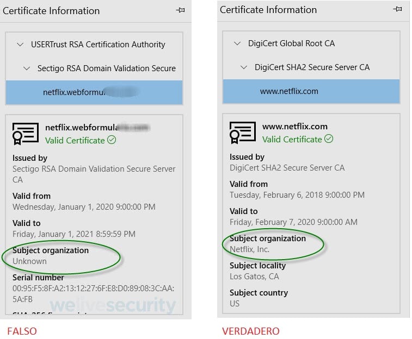Pin the left Certificate Information panel
This screenshot has width=412, height=339.
click(180, 10)
